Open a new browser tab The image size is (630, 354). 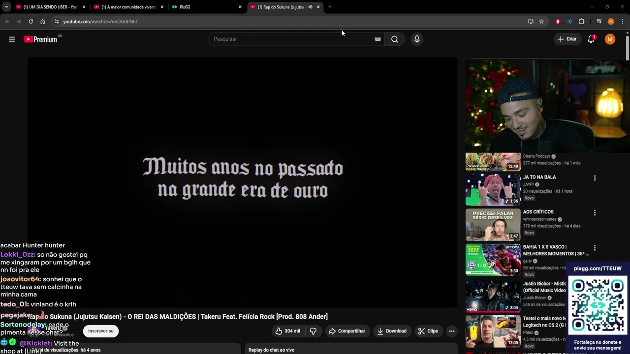pyautogui.click(x=330, y=7)
